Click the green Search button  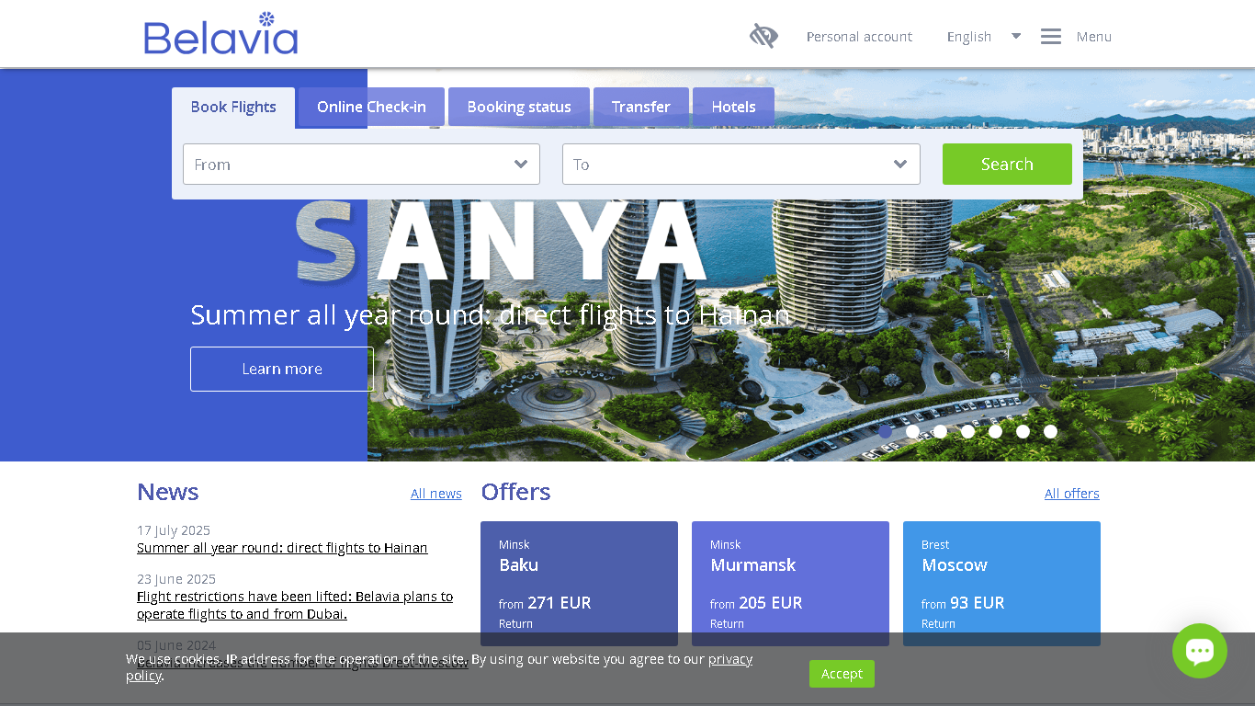(1007, 165)
